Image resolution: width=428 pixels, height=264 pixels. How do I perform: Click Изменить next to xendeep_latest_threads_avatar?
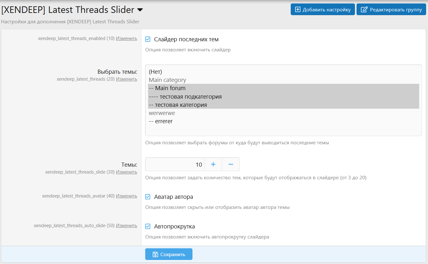coord(126,196)
